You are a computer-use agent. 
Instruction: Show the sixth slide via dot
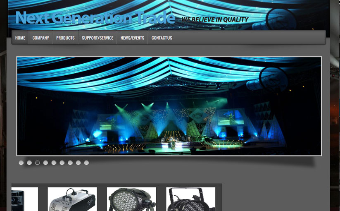click(x=62, y=163)
